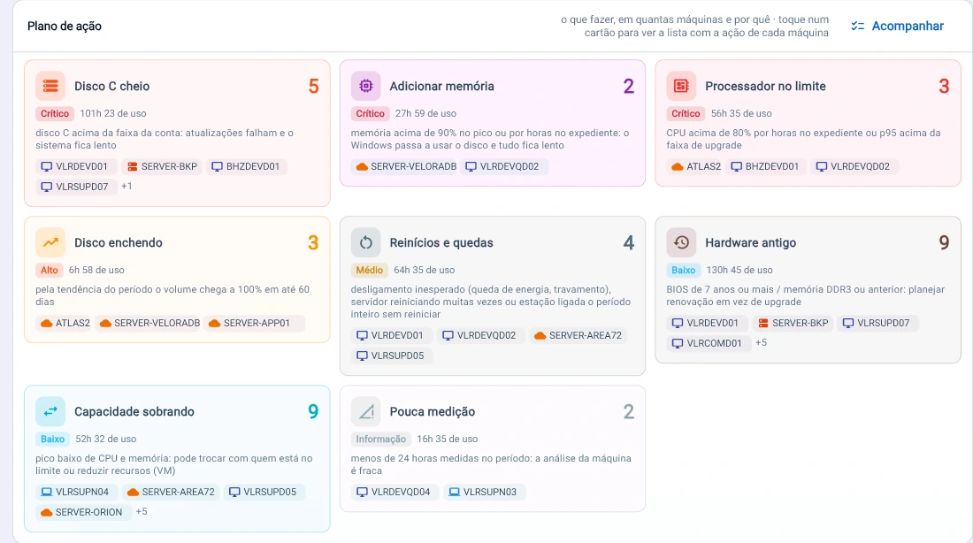Click the count 4 on Reinícios e quedas
The height and width of the screenshot is (543, 973).
click(x=629, y=242)
